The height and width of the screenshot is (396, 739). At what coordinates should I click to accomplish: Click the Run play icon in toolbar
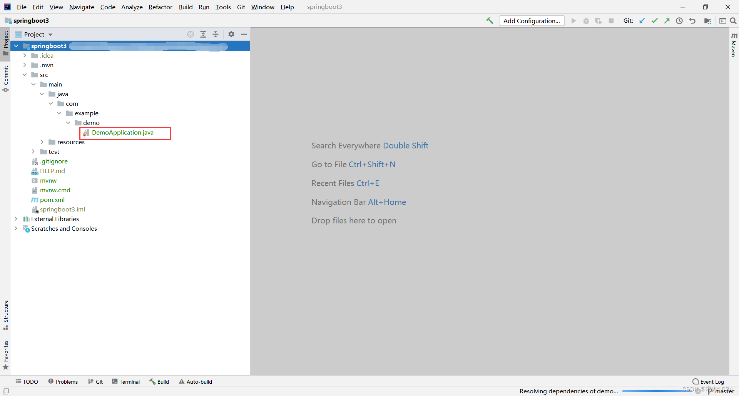click(573, 21)
